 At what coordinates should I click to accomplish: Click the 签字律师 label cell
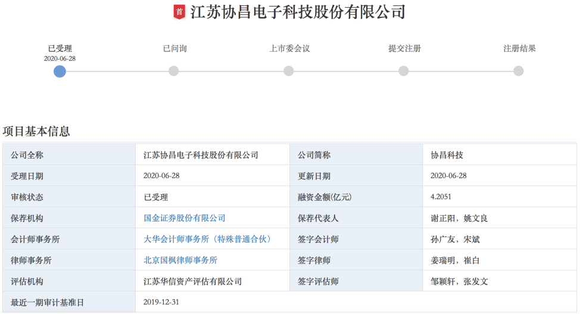[x=356, y=260]
